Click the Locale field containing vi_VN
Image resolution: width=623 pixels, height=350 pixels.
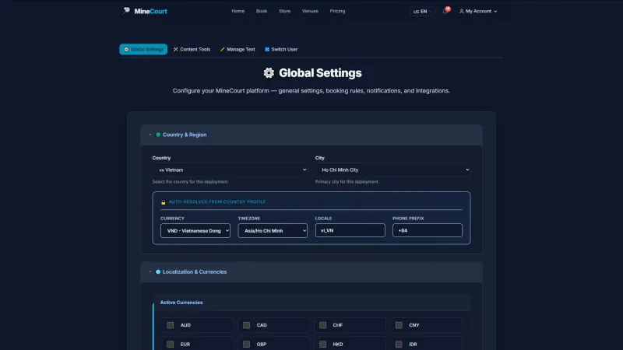tap(350, 230)
